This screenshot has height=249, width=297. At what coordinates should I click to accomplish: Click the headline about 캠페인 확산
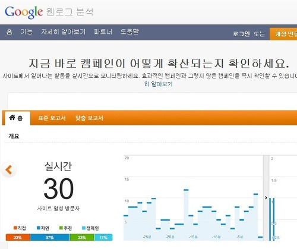(159, 64)
